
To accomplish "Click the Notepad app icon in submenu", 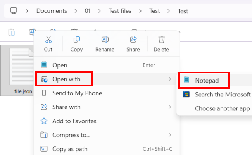I will (186, 80).
